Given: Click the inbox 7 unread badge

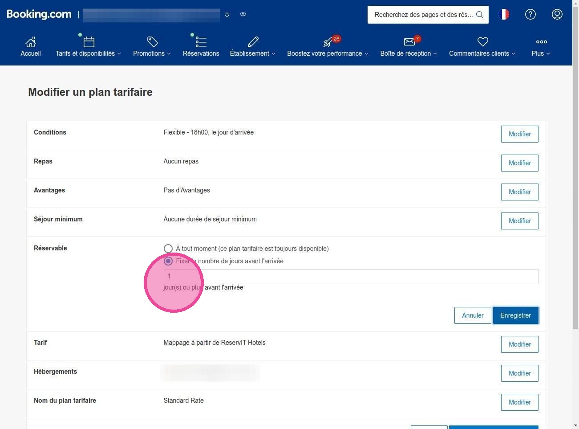Looking at the screenshot, I should click(417, 39).
